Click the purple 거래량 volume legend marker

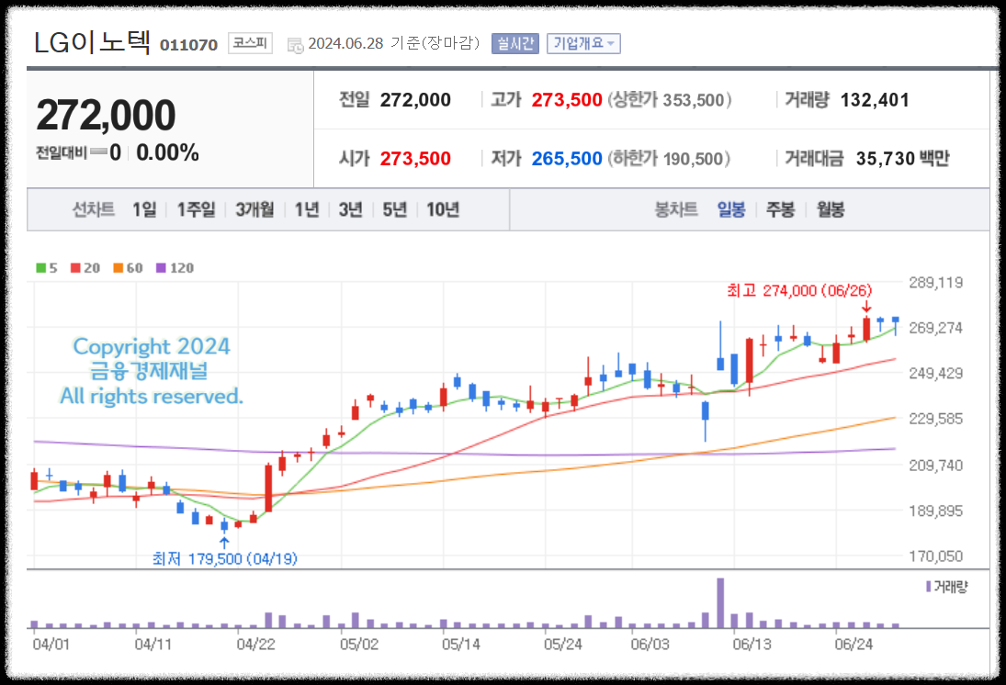[929, 586]
